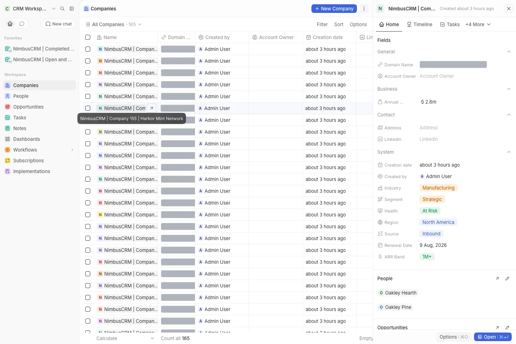This screenshot has height=344, width=516.
Task: Check the third company row checkbox
Action: 88,73
